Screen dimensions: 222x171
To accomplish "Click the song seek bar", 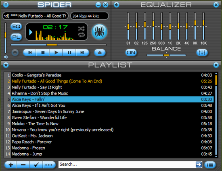I will 59,45.
